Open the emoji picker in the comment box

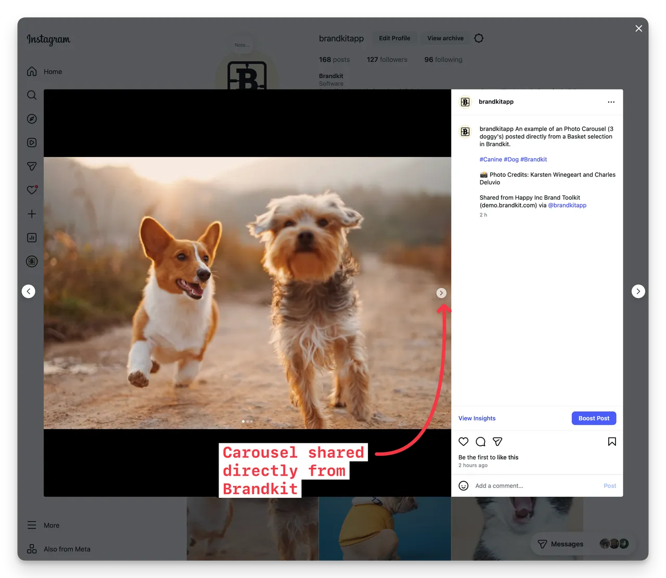(x=463, y=485)
